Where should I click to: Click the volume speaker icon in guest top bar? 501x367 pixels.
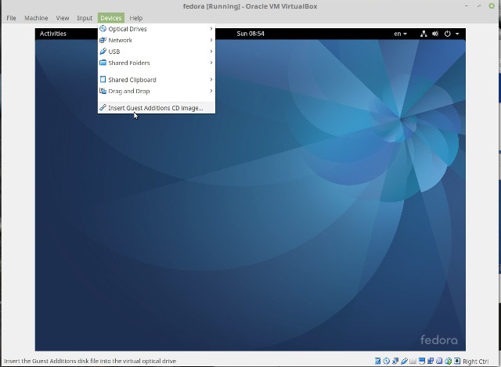click(435, 34)
